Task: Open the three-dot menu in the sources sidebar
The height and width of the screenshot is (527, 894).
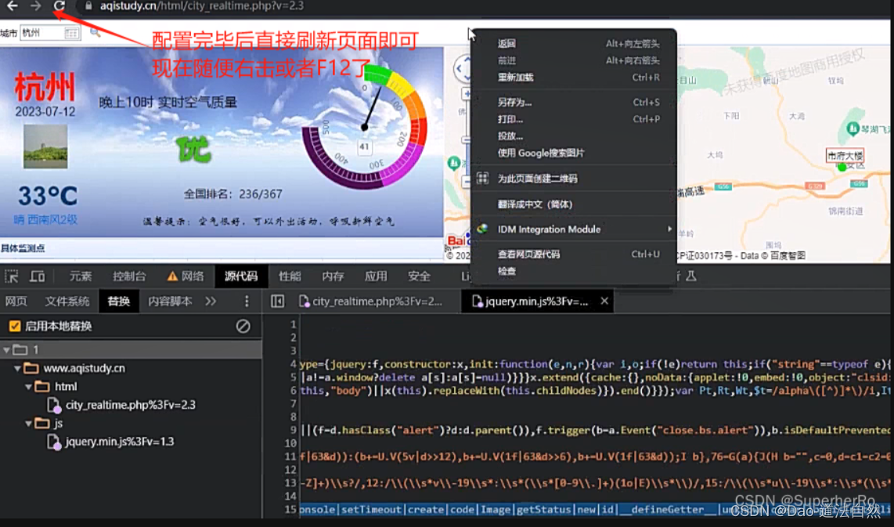Action: coord(248,301)
